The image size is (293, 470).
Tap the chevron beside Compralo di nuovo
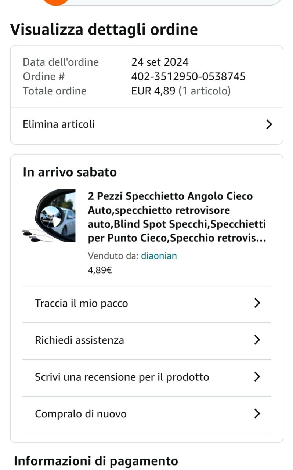(x=257, y=414)
